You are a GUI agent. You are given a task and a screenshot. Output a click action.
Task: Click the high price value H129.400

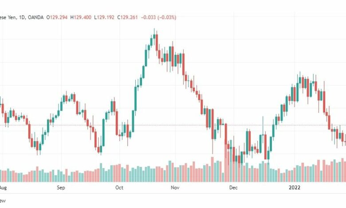coord(81,17)
